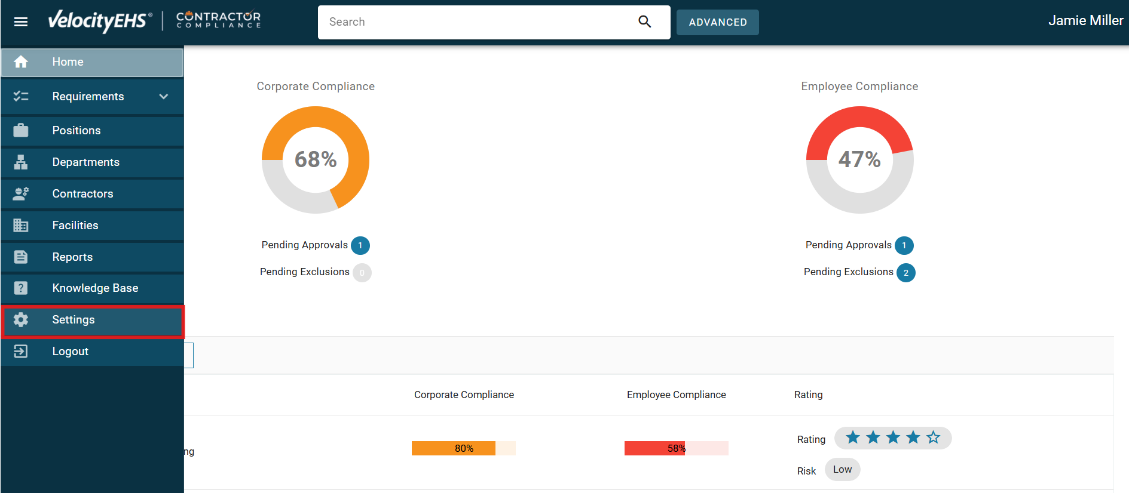
Task: Click the Home house icon
Action: [x=21, y=62]
